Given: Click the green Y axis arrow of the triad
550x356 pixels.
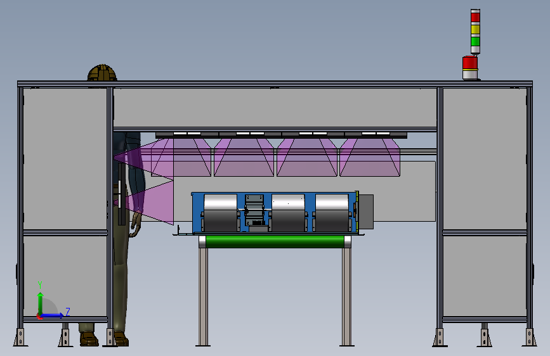Looking at the screenshot, I should pos(41,303).
